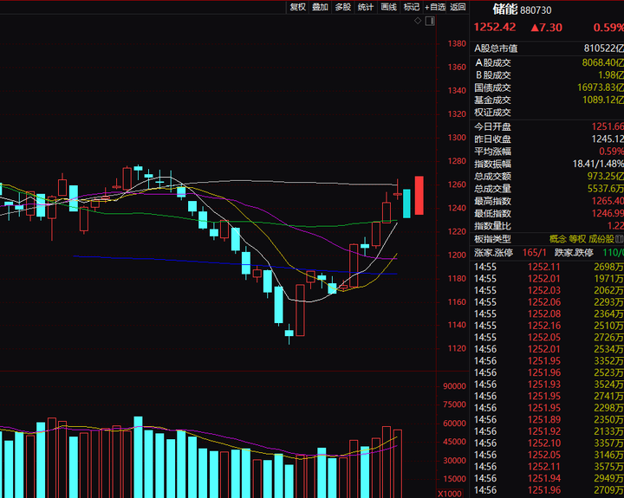Click the 总成交量 value 5537.6万
Image resolution: width=624 pixels, height=498 pixels.
coord(605,189)
